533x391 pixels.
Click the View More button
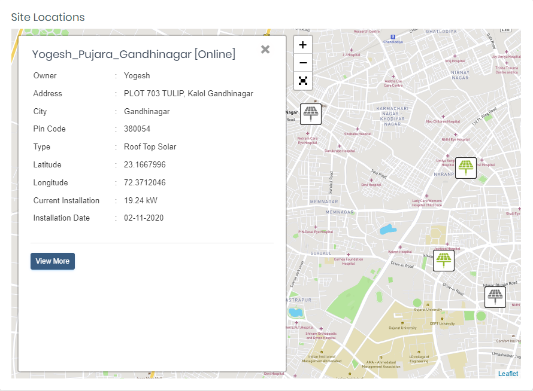click(53, 261)
